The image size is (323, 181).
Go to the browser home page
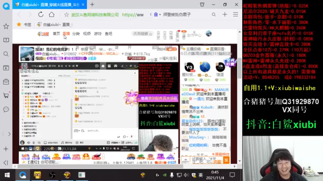pyautogui.click(x=52, y=14)
